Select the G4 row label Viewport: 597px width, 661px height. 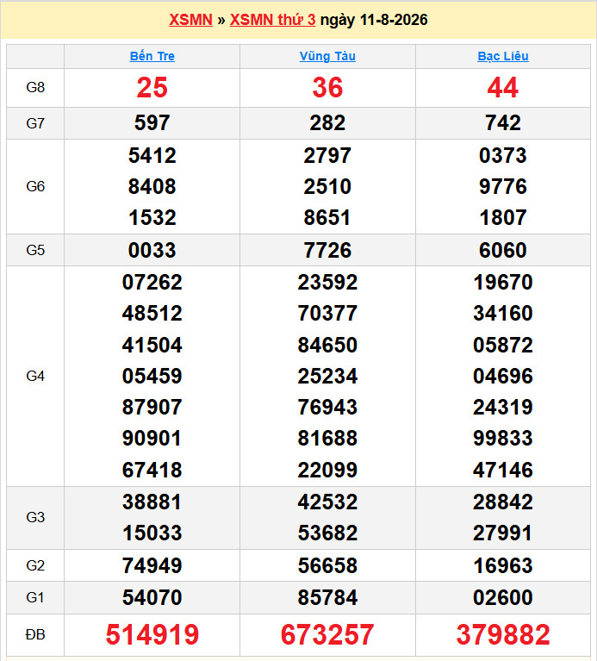click(35, 376)
